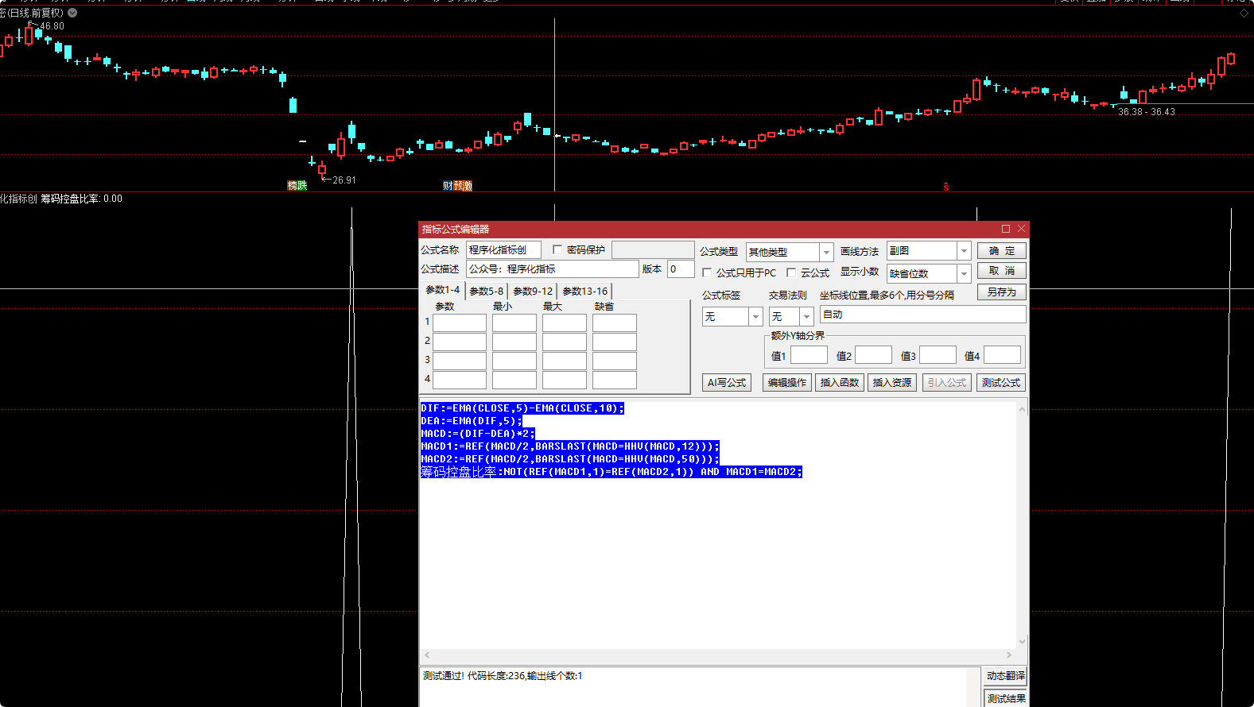Enable the 密码保护 checkbox
This screenshot has width=1254, height=707.
tap(557, 249)
